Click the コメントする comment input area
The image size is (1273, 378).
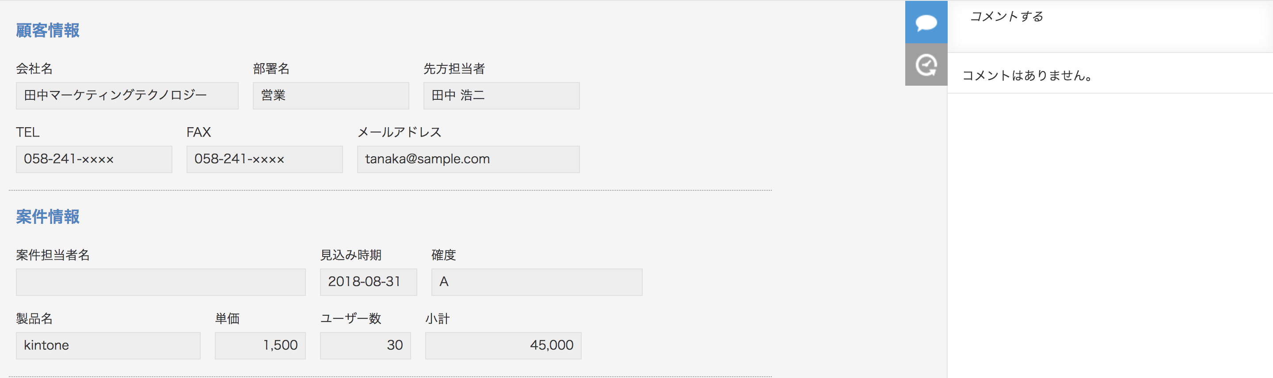point(1110,26)
